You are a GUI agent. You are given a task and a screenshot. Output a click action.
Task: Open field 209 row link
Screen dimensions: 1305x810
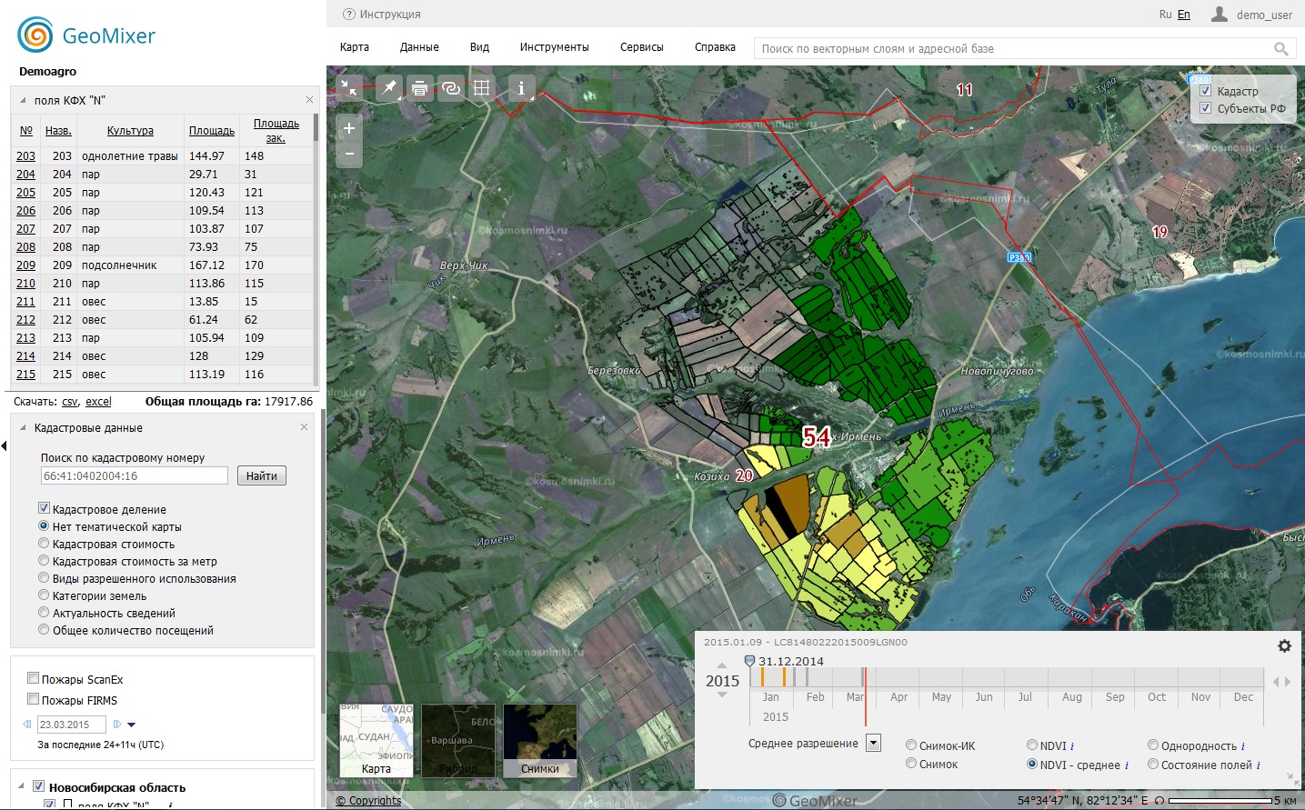[25, 265]
